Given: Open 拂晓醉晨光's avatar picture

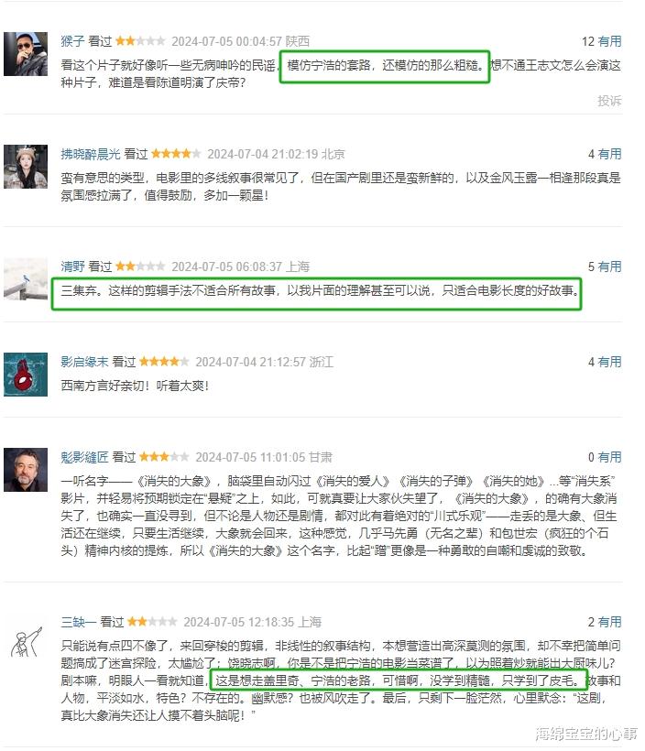Looking at the screenshot, I should [x=26, y=167].
